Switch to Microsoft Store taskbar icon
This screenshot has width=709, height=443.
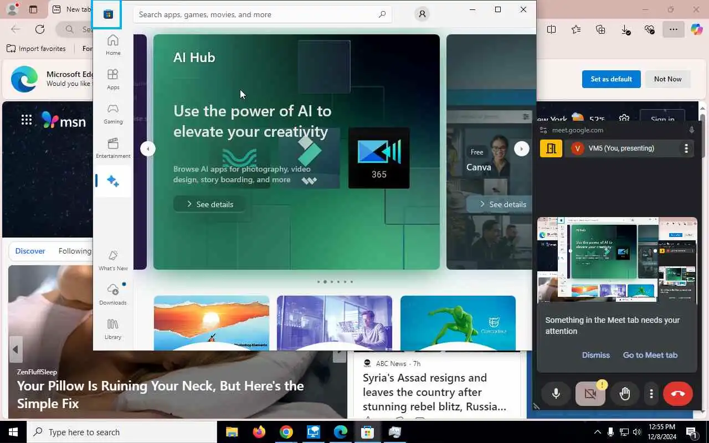tap(367, 432)
